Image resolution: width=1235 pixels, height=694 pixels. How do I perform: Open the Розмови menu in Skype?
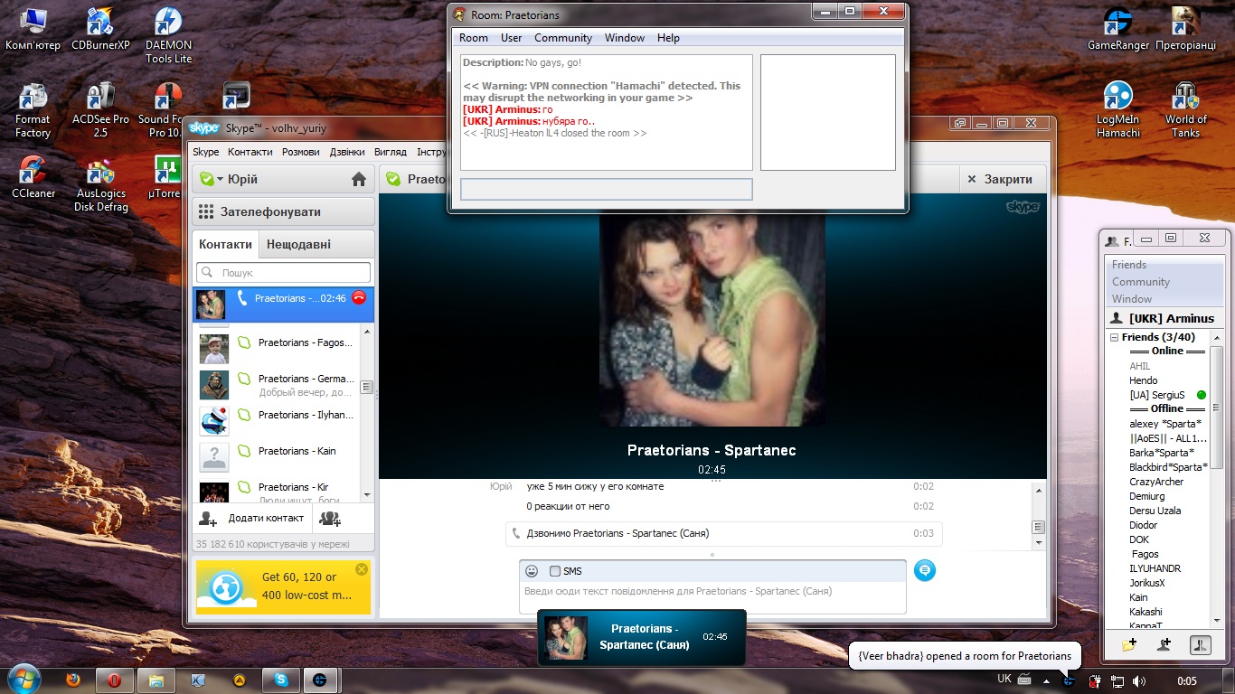point(301,152)
